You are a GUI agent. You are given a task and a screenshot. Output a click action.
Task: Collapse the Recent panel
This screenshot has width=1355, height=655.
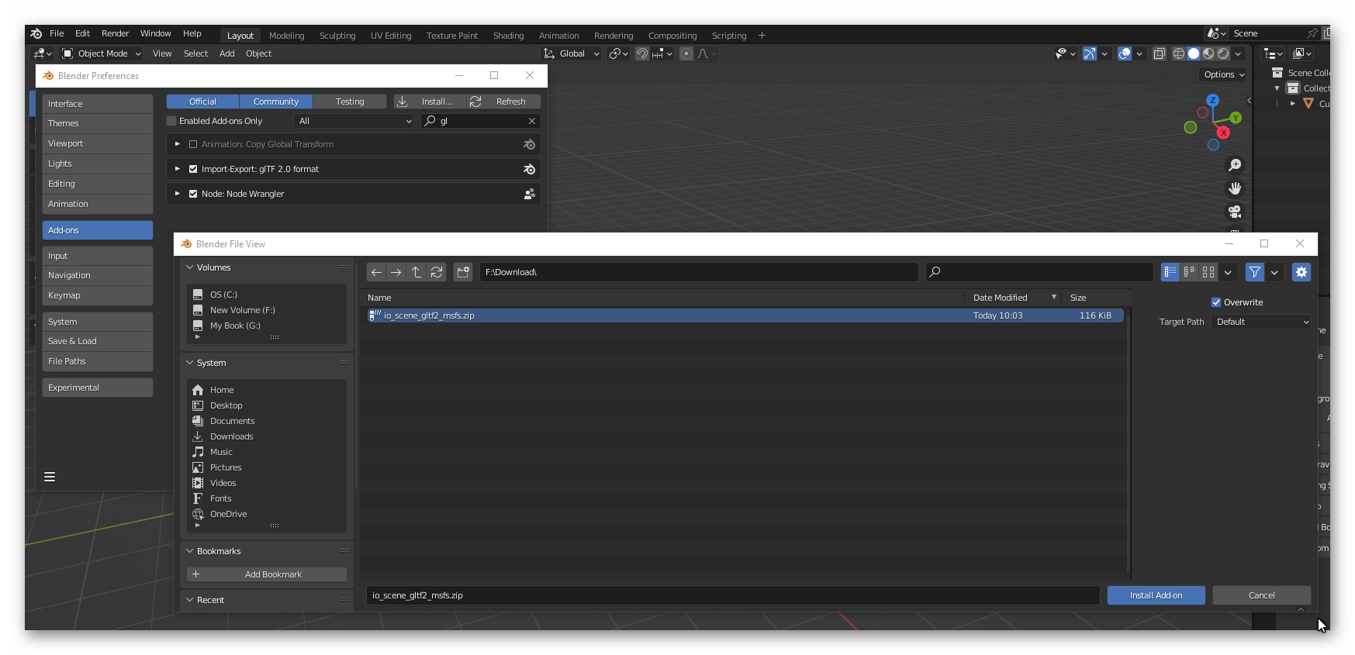[190, 600]
